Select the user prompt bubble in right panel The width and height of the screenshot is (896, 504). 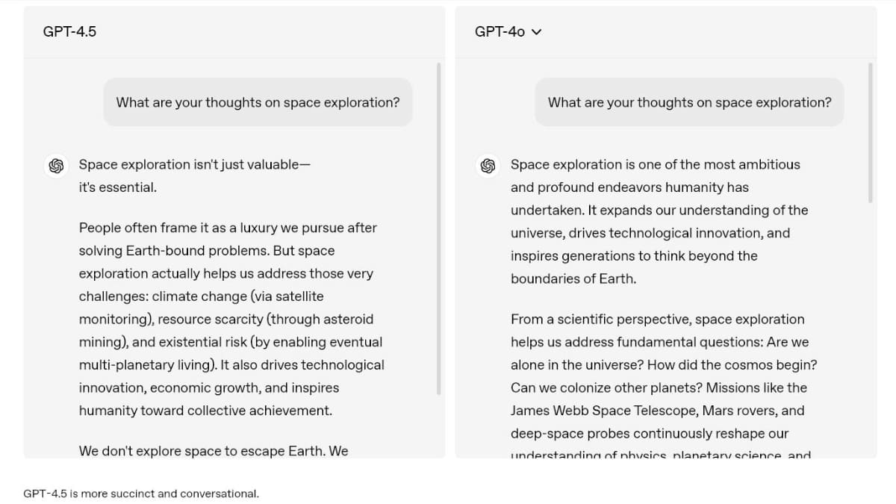pos(689,102)
